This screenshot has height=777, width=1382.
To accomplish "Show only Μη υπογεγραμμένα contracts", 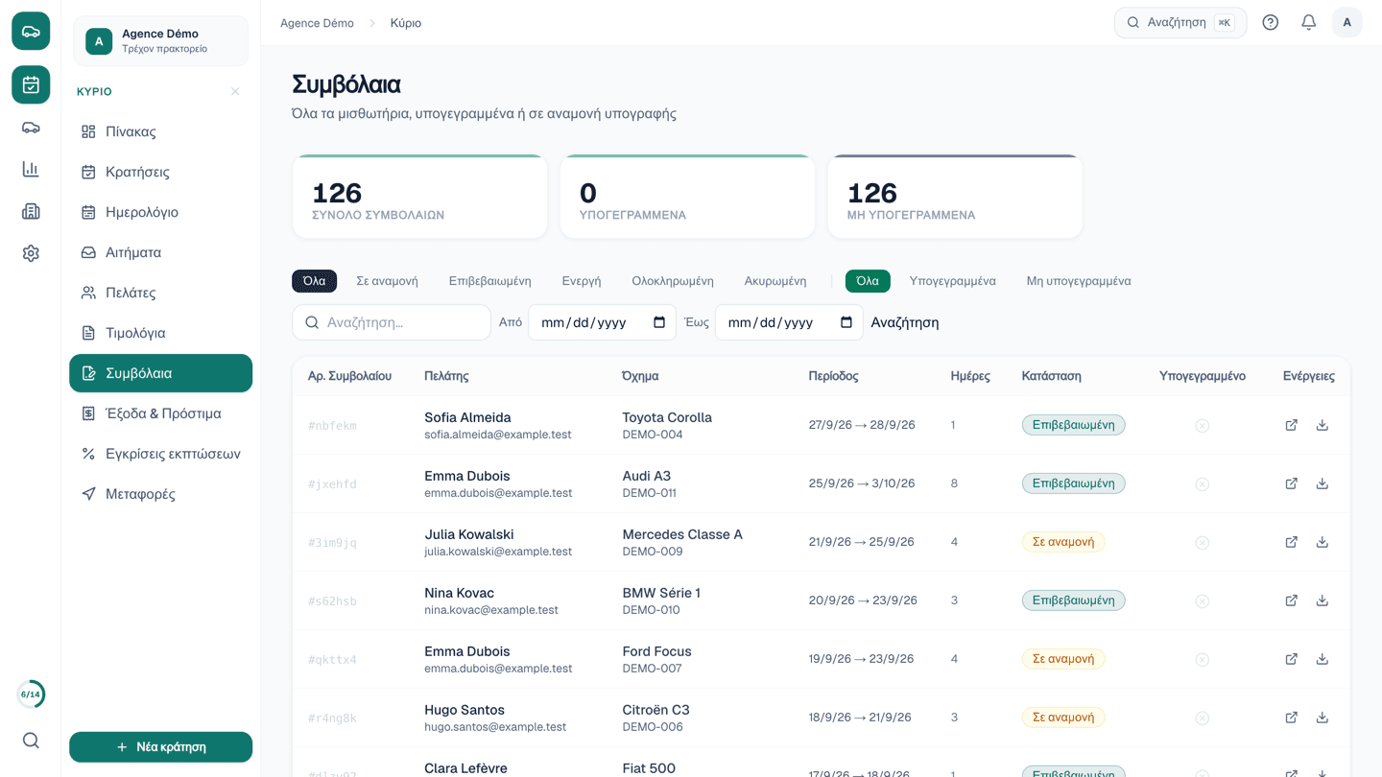I will coord(1079,281).
